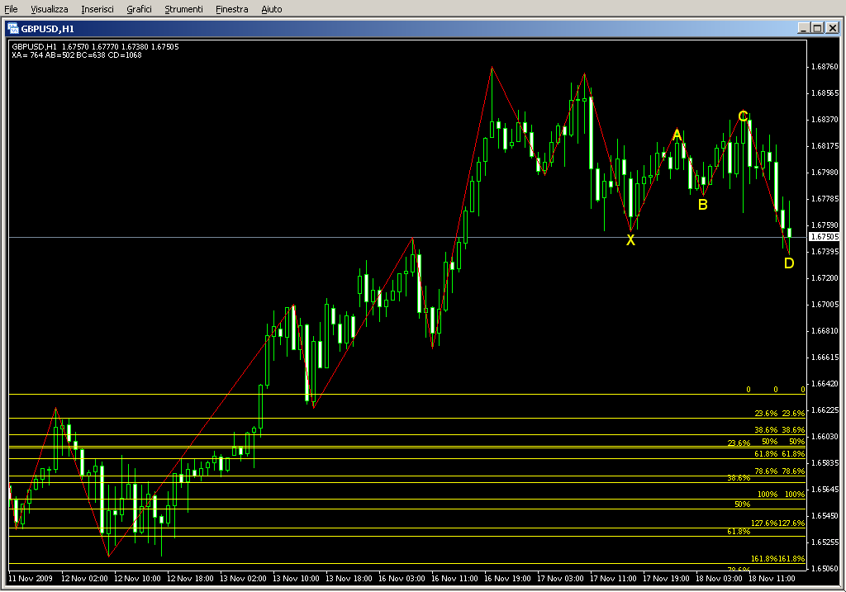
Task: Select the GBPUSD,H1 OHLC header line
Action: coord(95,47)
